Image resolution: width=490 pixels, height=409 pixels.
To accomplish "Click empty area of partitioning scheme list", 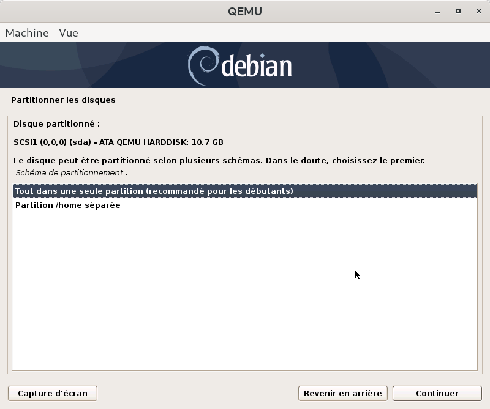I will click(x=245, y=293).
